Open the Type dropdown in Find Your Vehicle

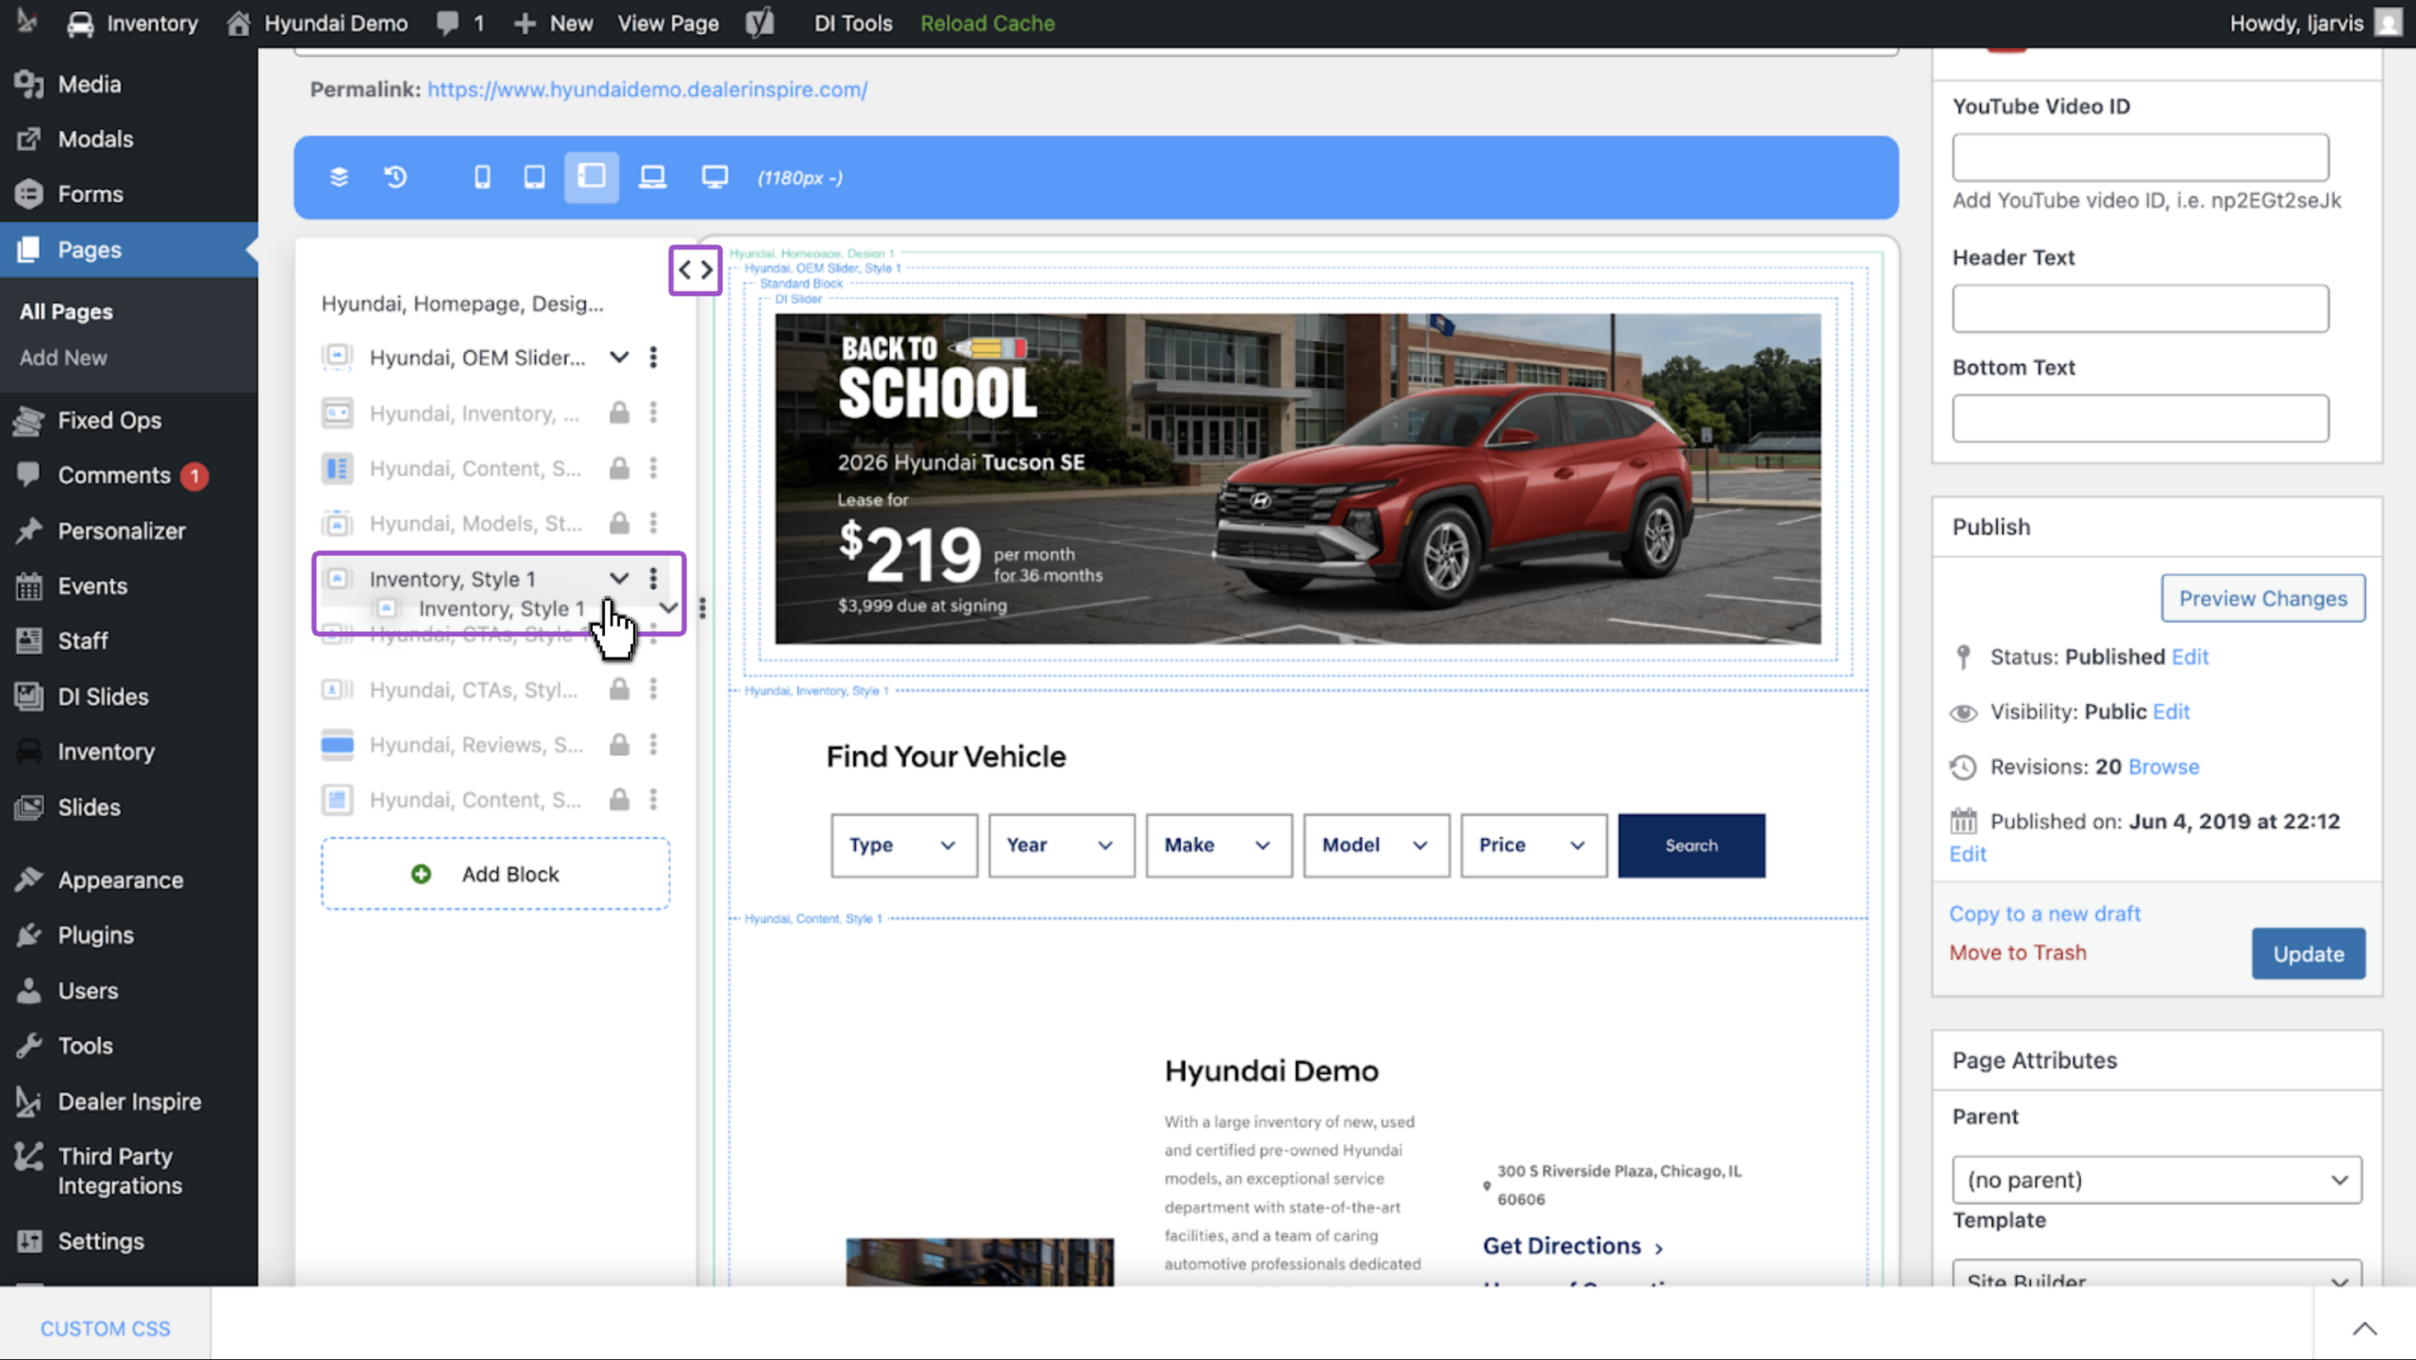coord(903,846)
